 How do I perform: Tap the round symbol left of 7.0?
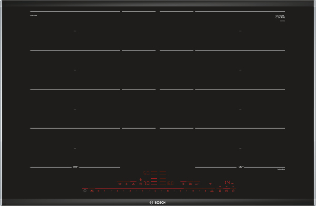pyautogui.click(x=141, y=184)
